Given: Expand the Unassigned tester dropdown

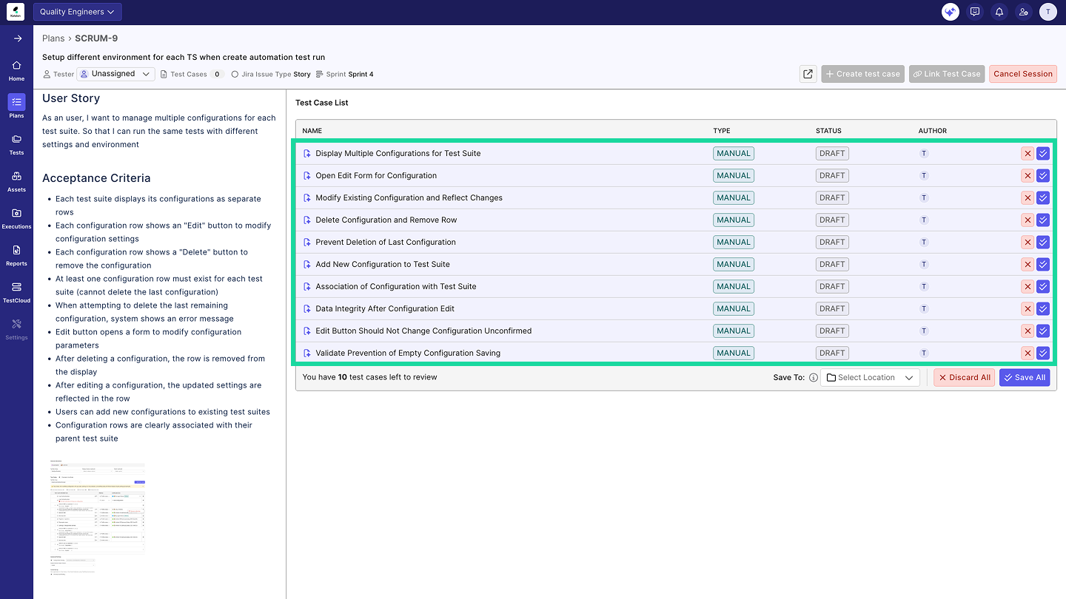Looking at the screenshot, I should pos(115,74).
